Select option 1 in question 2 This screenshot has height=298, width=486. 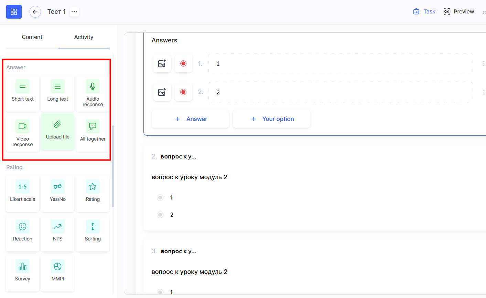point(160,197)
